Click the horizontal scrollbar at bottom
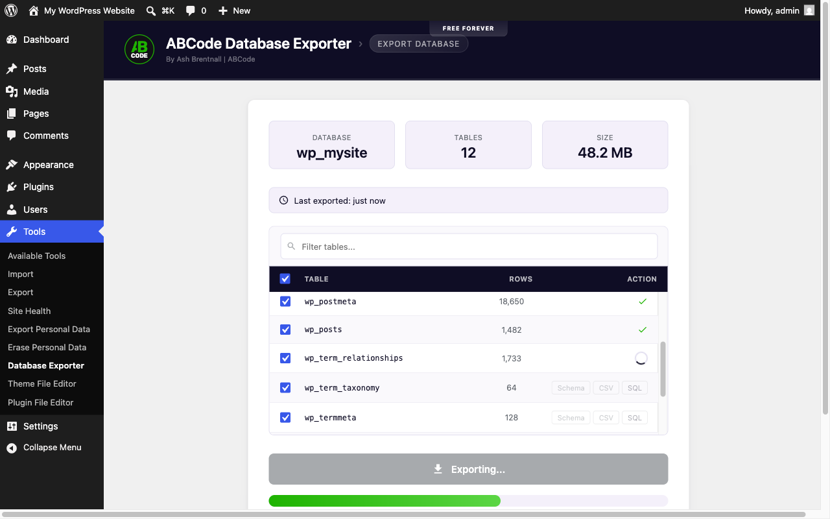 click(403, 514)
